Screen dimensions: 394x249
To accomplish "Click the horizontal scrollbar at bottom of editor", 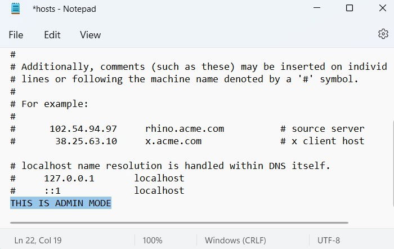I will 179,223.
